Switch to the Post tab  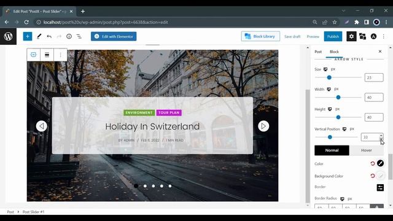pyautogui.click(x=318, y=52)
